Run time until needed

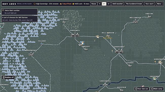coord(117,4)
